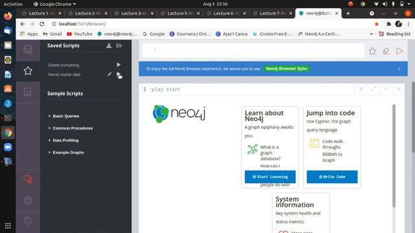Open a new Chrome tab
The image size is (415, 233).
point(348,13)
